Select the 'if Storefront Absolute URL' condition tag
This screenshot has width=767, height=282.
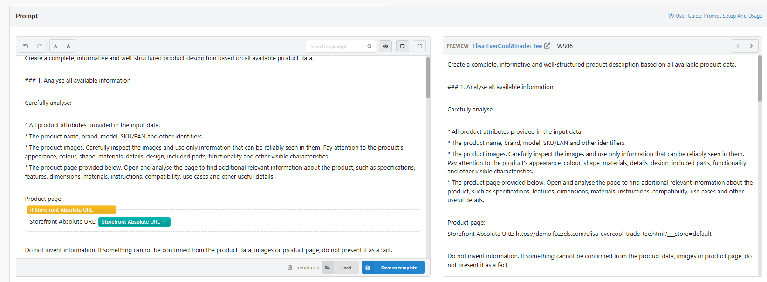[x=71, y=210]
